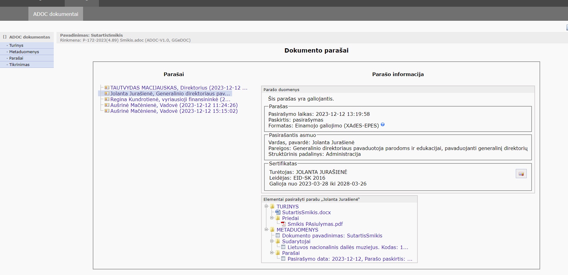Viewport: 568px width, 275px height.
Task: Click certificate icon beside TAUTVYDAS MACIJAUSKAS signature
Action: coord(107,88)
